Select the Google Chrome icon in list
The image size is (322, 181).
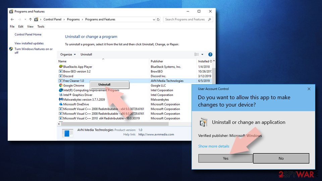coord(61,85)
